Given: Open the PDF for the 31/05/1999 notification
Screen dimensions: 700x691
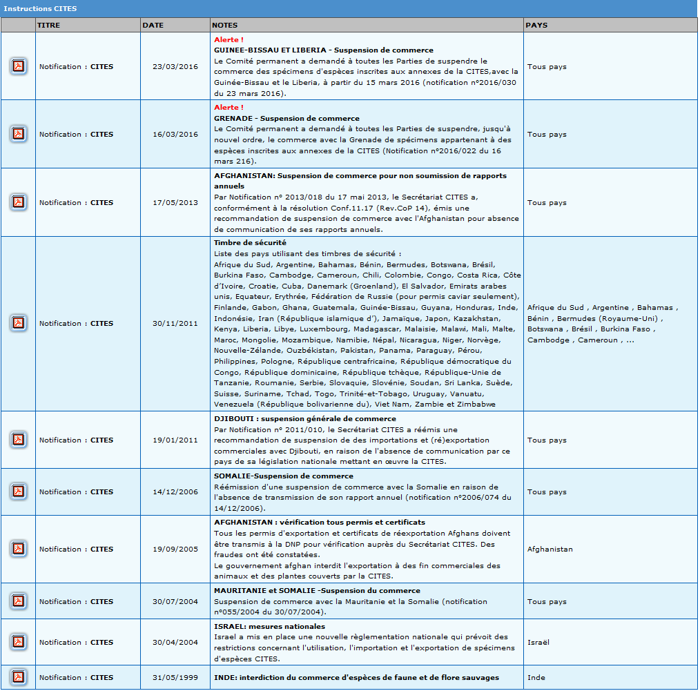Looking at the screenshot, I should (19, 677).
